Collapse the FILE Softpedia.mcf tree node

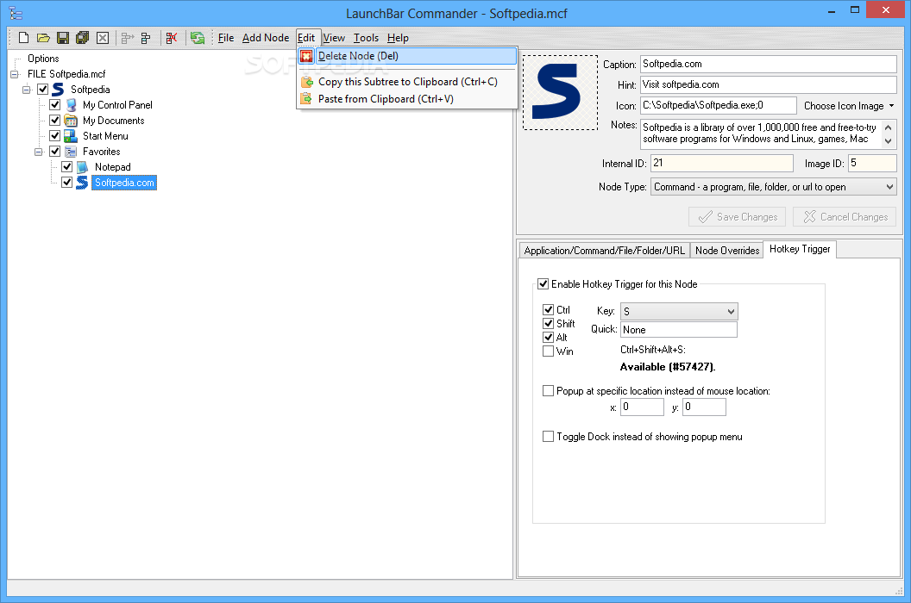tap(15, 74)
